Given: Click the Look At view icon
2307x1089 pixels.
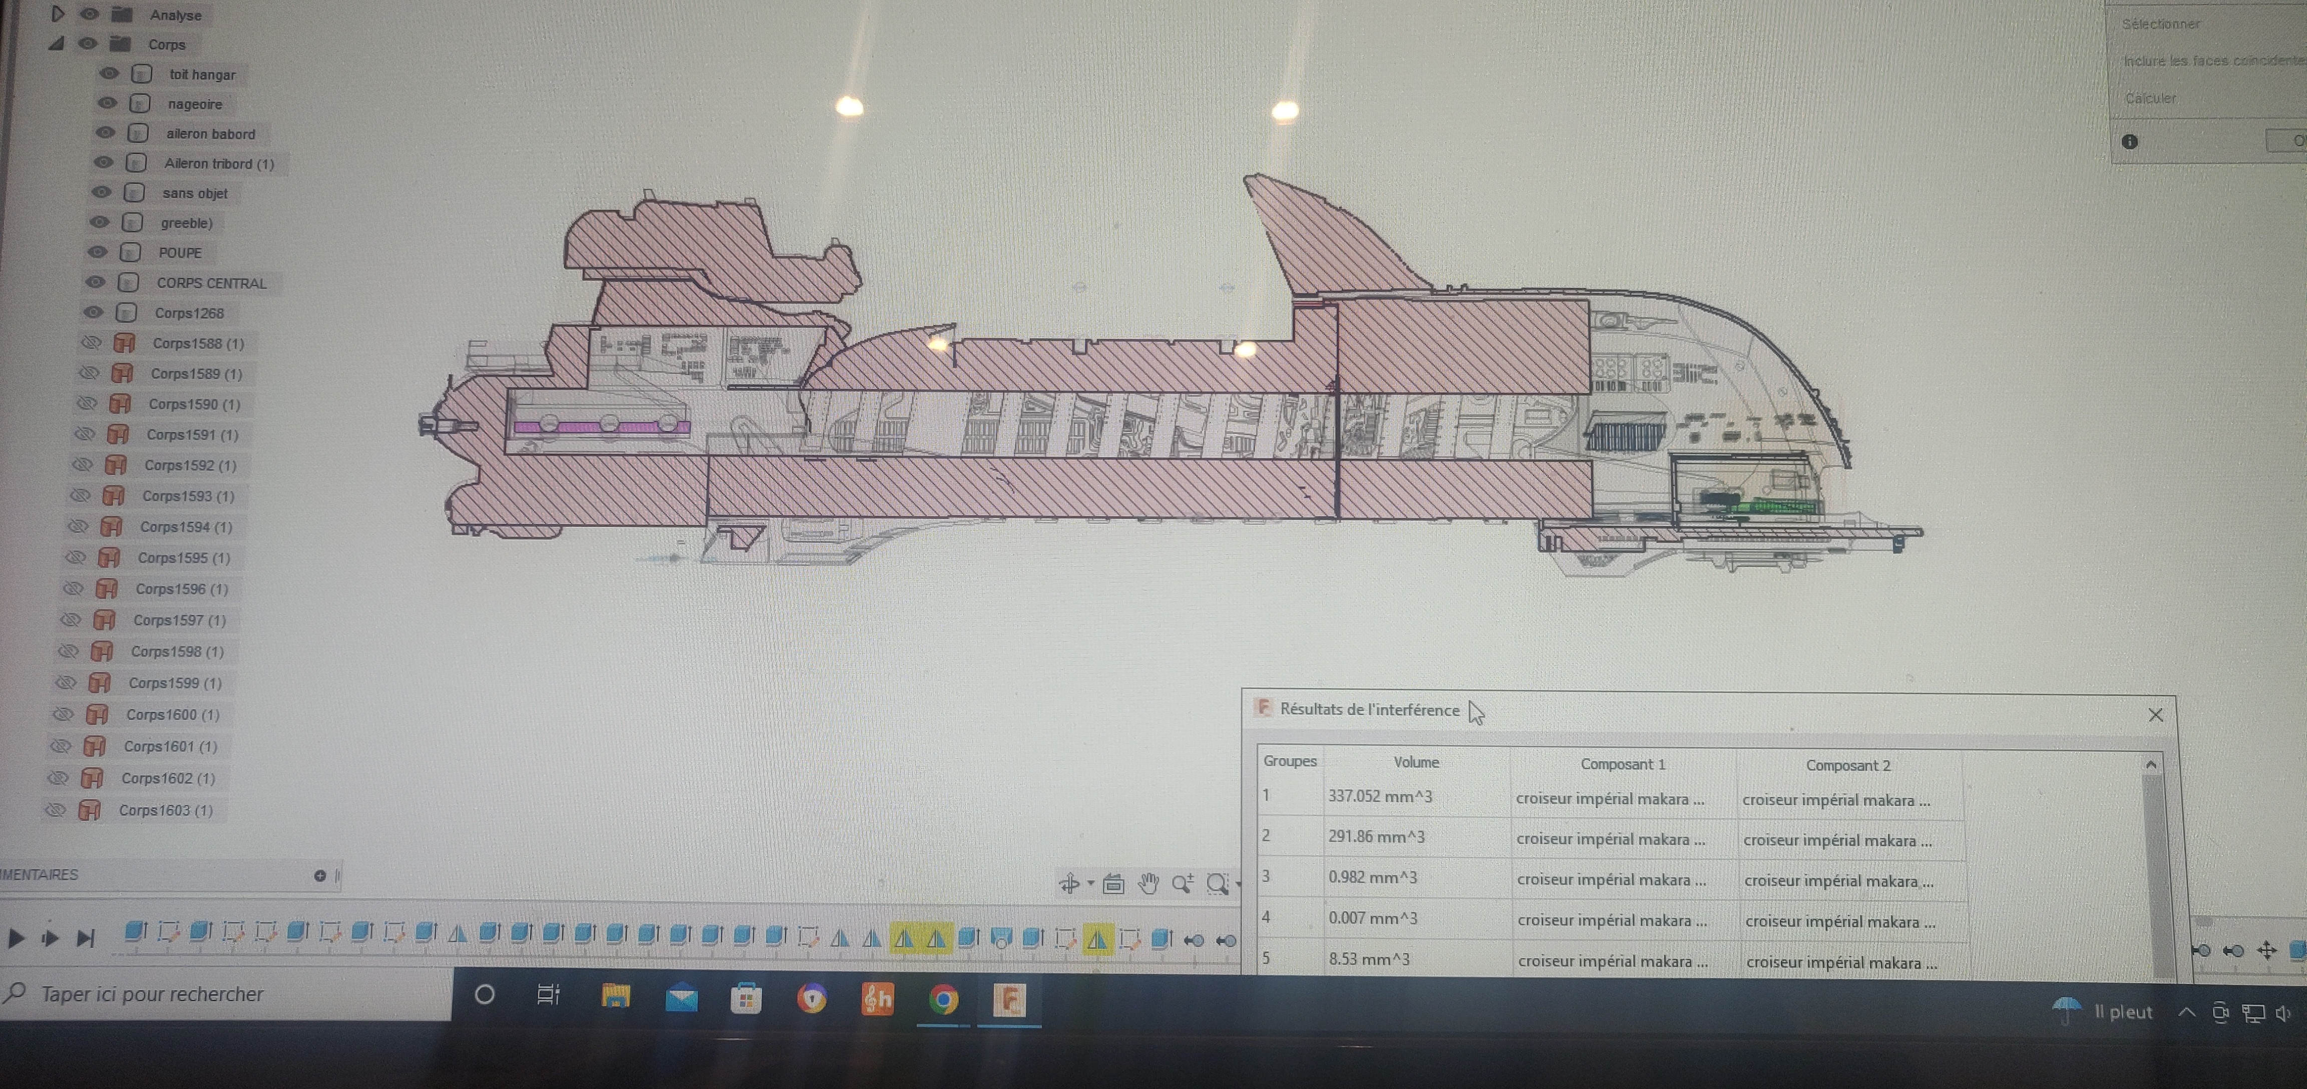Looking at the screenshot, I should [1113, 884].
